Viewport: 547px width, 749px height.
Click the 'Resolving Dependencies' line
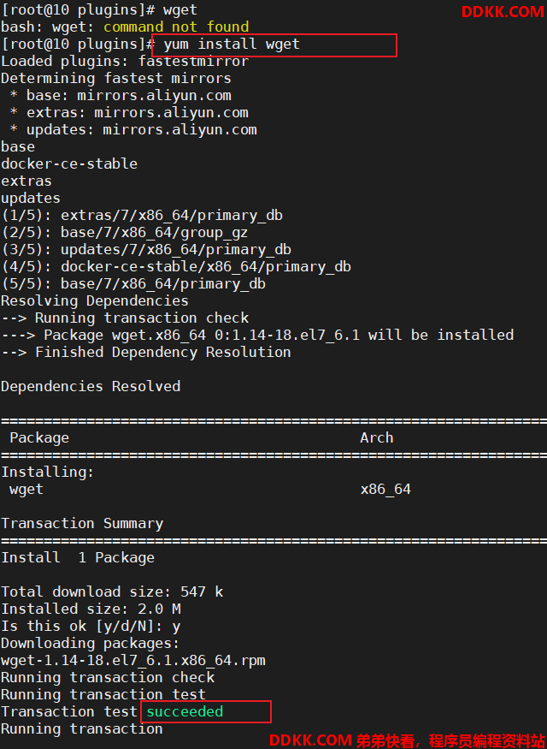95,301
